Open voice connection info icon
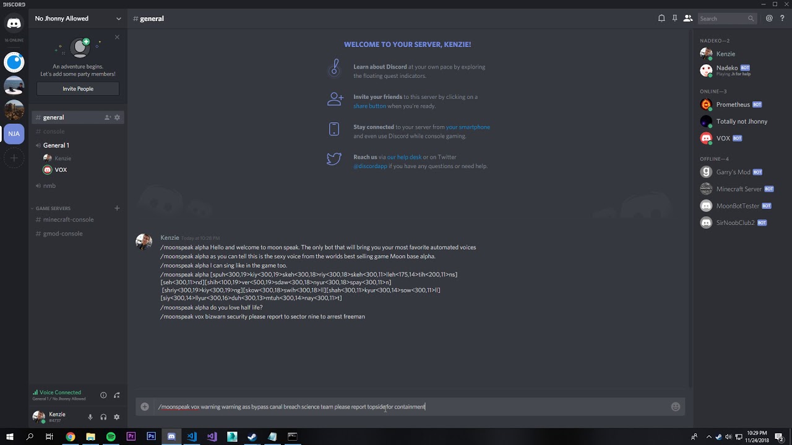Viewport: 792px width, 445px height. coord(103,395)
